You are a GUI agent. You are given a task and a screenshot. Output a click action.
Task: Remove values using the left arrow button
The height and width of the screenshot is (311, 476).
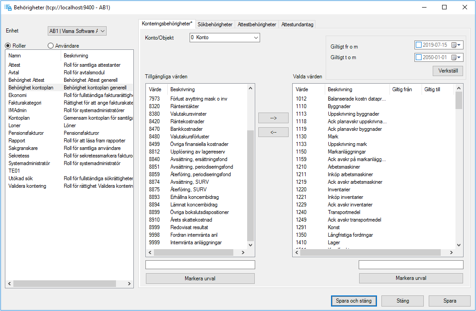pos(273,132)
